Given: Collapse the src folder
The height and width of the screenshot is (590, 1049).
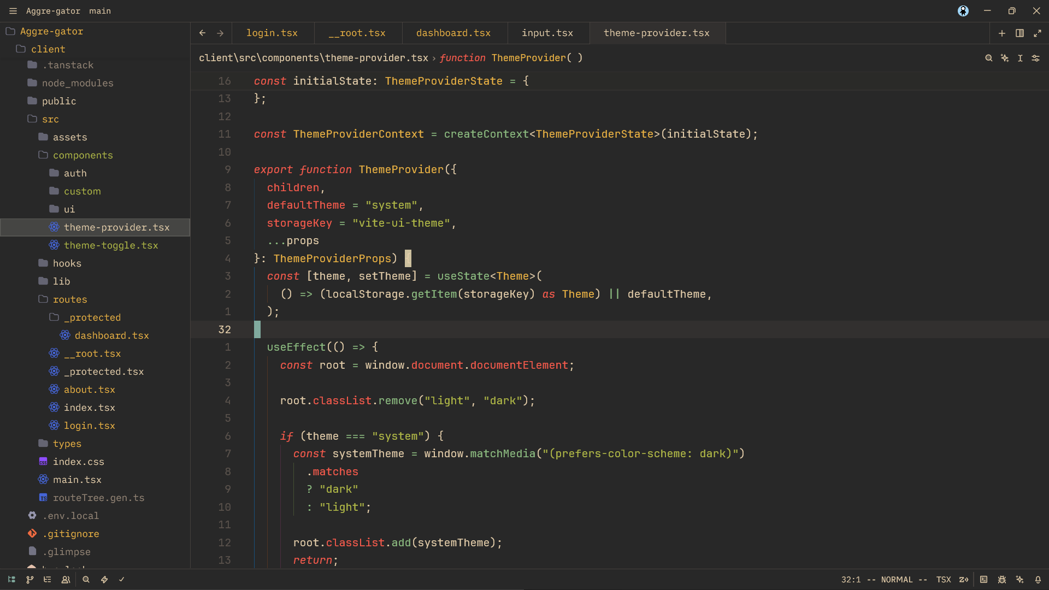Looking at the screenshot, I should pos(95,119).
